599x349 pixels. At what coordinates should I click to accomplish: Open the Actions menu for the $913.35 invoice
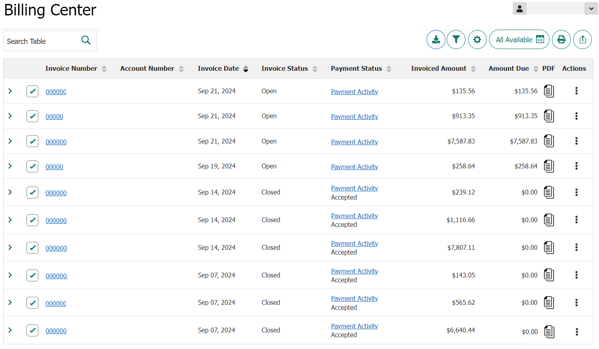tap(576, 116)
